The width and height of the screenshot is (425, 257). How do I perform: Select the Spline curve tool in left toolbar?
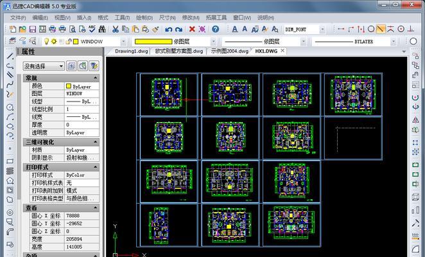click(10, 84)
